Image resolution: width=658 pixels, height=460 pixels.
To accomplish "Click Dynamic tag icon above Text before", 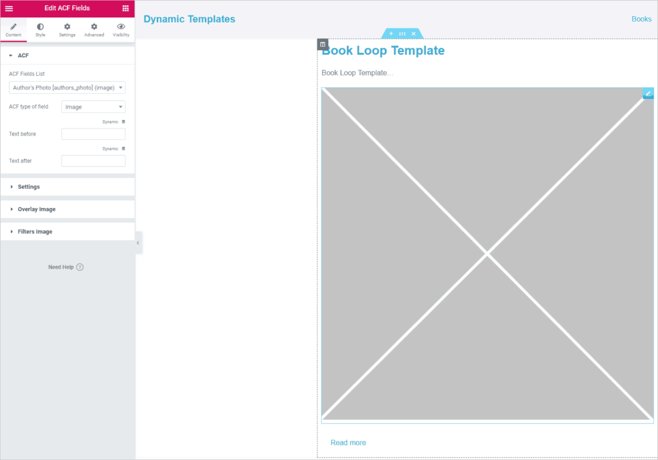I will coord(123,121).
